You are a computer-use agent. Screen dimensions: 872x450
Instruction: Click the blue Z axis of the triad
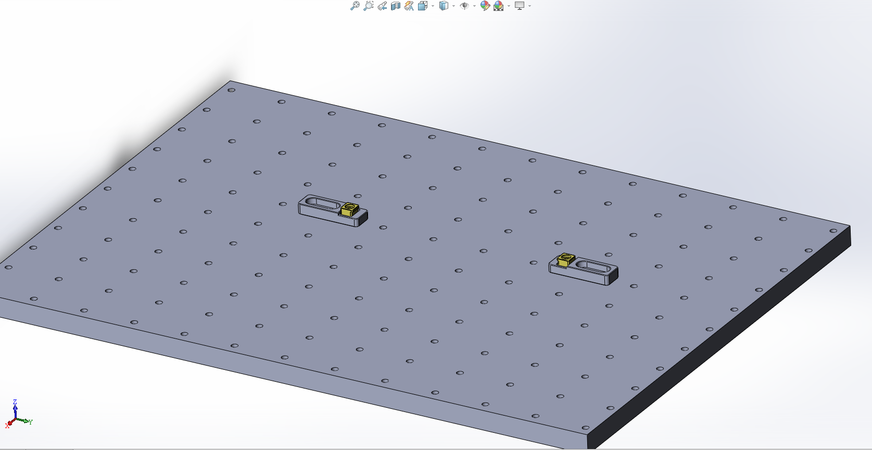pos(16,410)
